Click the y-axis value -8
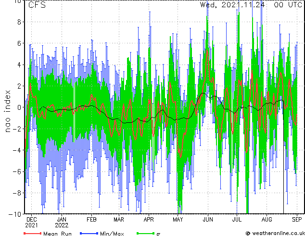The image size is (305, 236). coord(17,193)
